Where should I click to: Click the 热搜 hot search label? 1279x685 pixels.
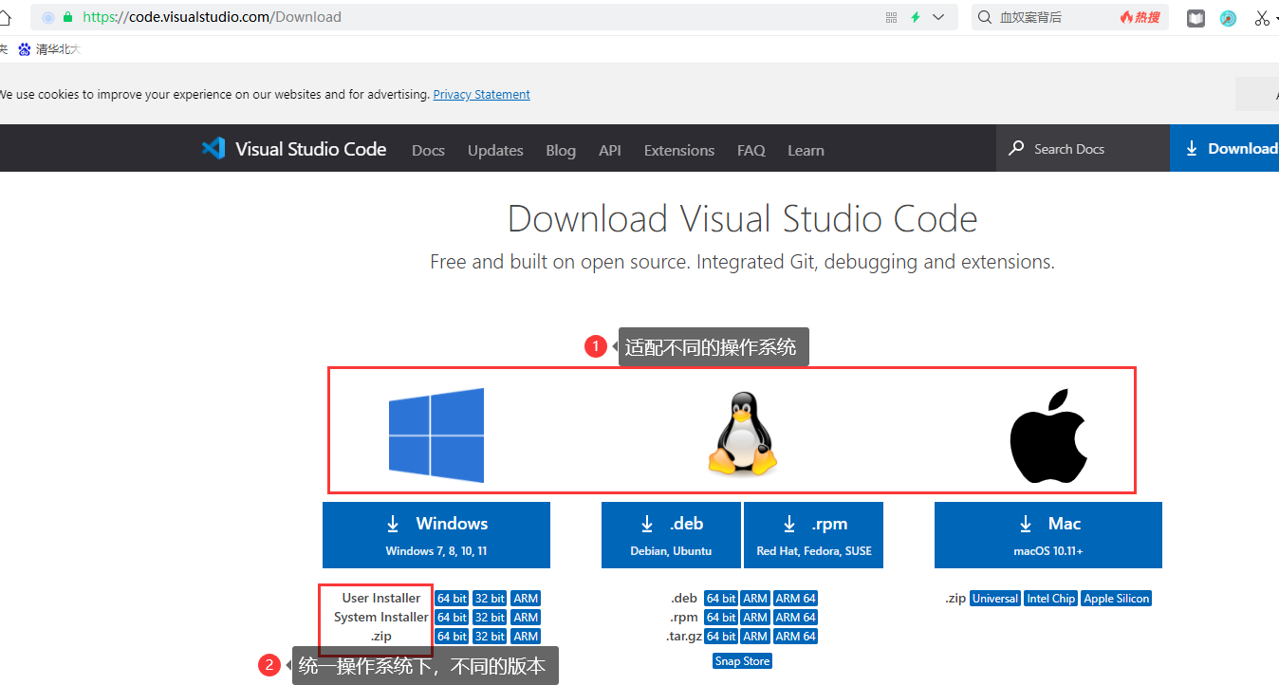[1147, 17]
